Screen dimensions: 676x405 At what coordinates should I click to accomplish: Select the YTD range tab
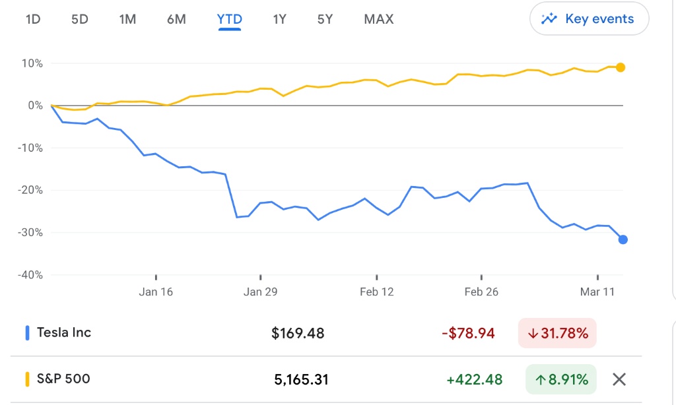click(x=230, y=19)
